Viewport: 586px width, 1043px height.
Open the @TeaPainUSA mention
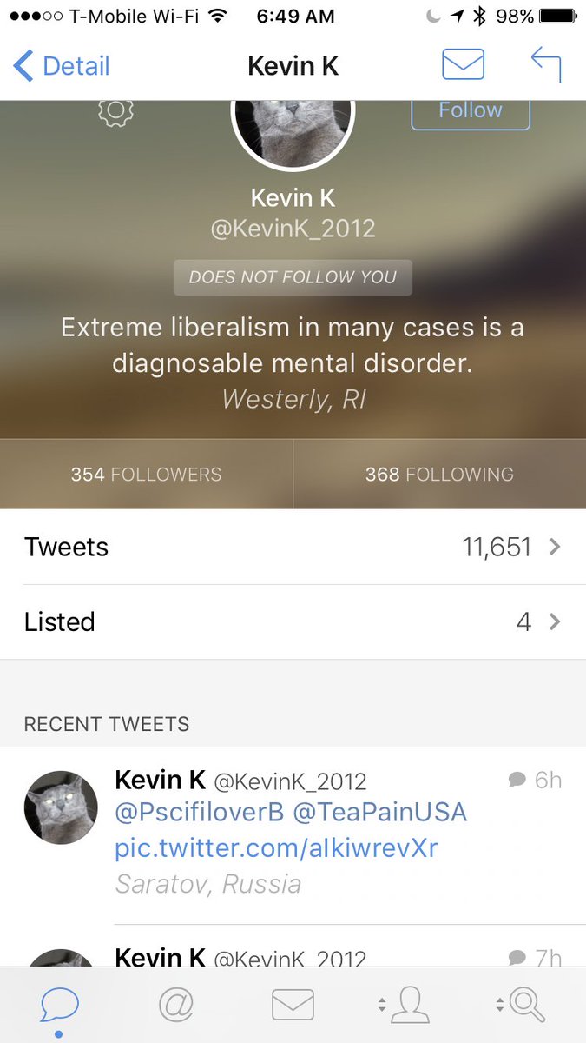380,813
